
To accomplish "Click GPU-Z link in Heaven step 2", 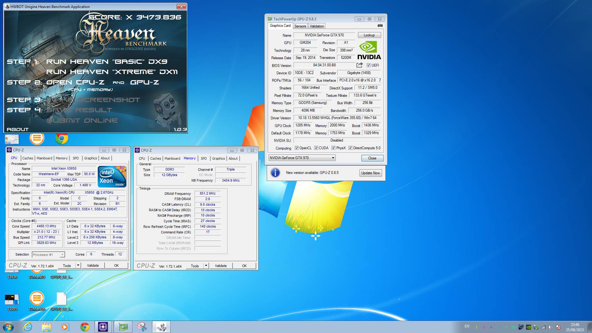I will pos(145,82).
